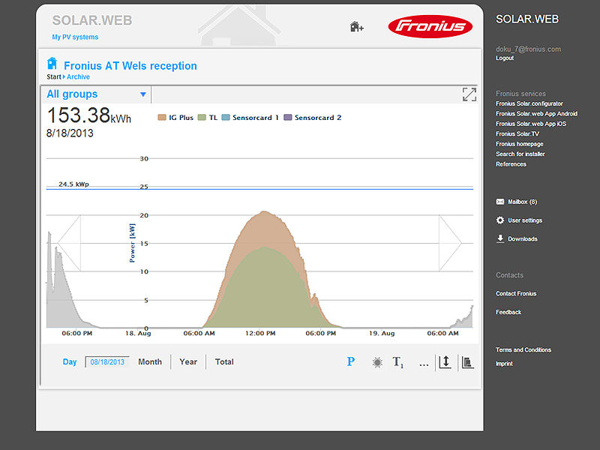This screenshot has height=450, width=600.
Task: Enter fullscreen chart view with expand icon
Action: coord(469,94)
